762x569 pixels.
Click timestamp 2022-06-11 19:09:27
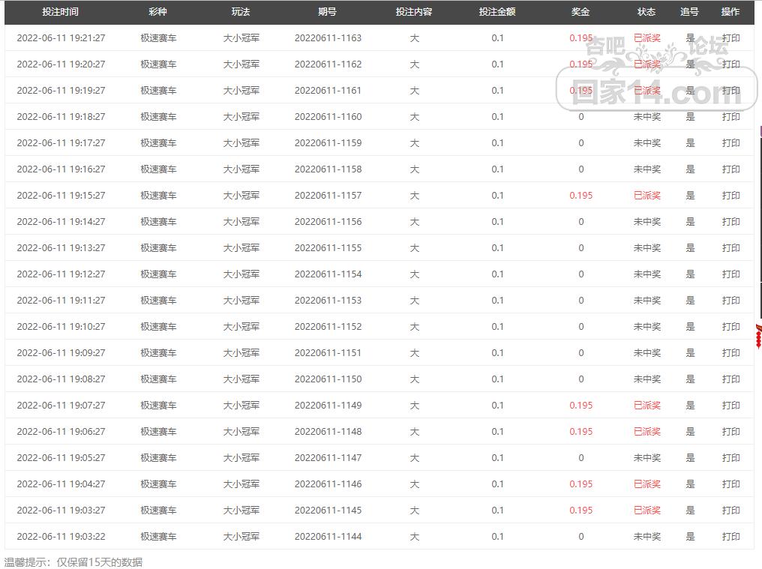point(61,353)
